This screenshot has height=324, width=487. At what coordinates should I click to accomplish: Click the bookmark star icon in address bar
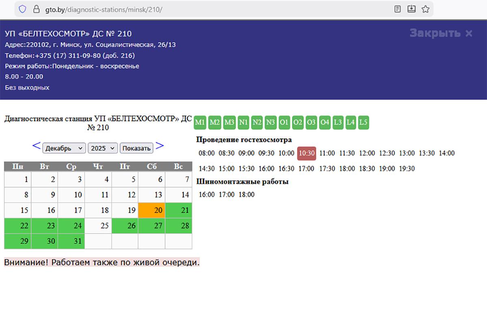coord(425,9)
